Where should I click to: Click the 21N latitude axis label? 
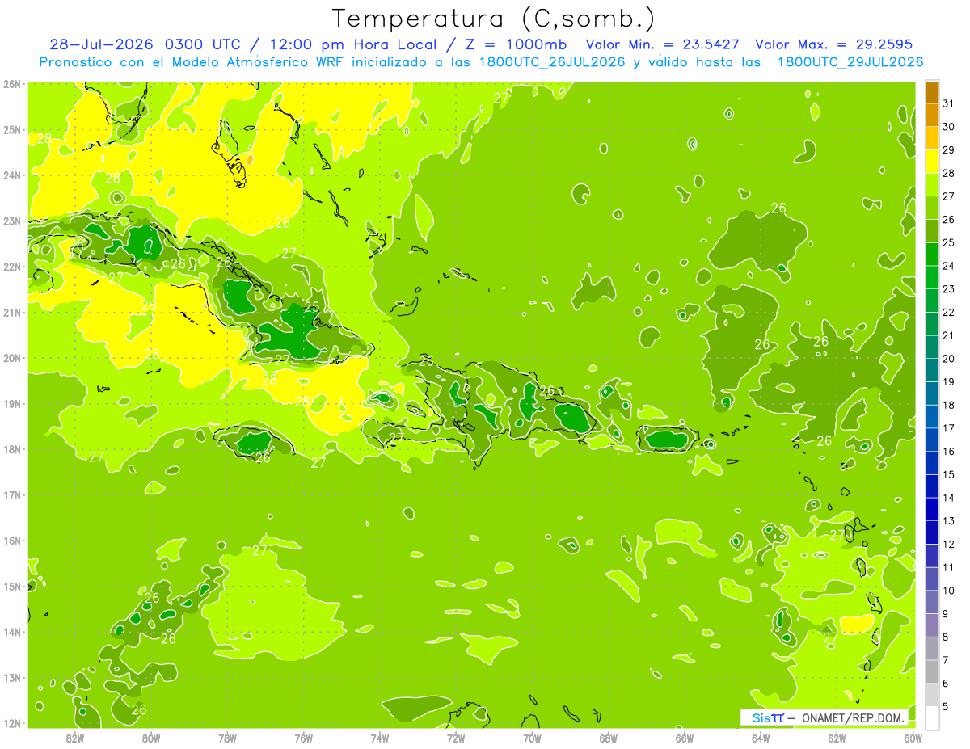[12, 312]
